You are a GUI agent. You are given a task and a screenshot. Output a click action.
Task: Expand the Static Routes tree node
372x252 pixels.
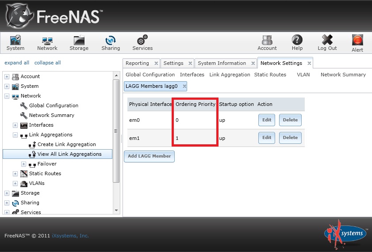(15, 174)
